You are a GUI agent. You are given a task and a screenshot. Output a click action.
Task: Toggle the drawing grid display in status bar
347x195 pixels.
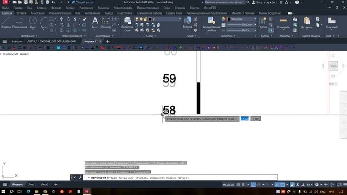238,185
